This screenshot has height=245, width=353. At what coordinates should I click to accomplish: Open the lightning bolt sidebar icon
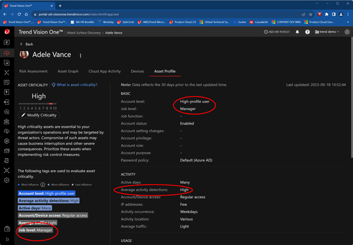click(x=7, y=92)
